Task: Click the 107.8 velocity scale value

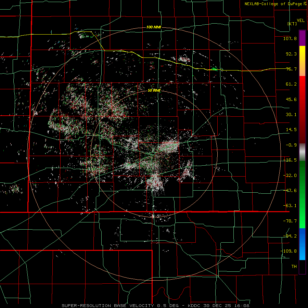Action: click(x=290, y=38)
